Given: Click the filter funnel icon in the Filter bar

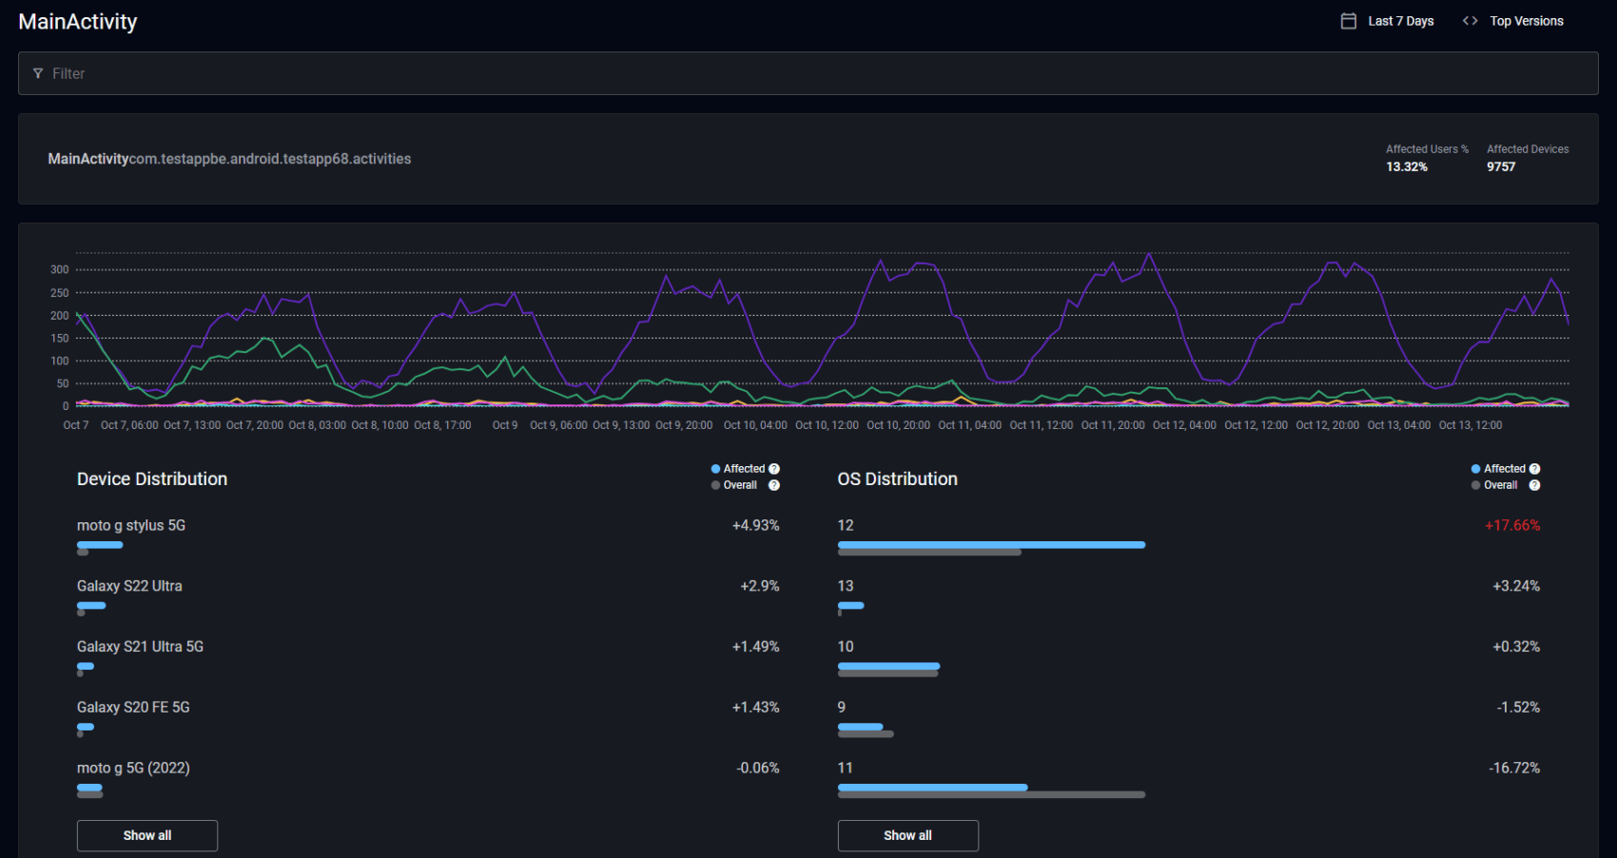Looking at the screenshot, I should click(x=38, y=73).
